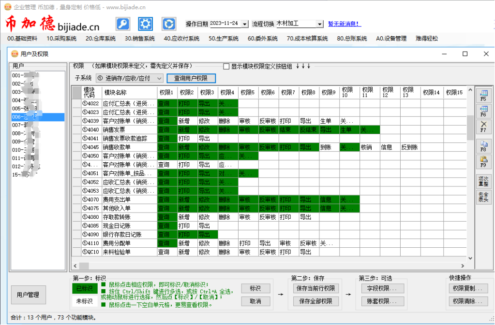Click the F5 grid button

coord(483,95)
